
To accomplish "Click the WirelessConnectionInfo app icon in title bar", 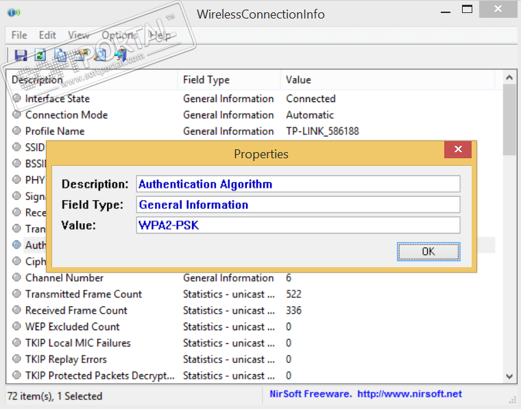I will click(x=14, y=12).
